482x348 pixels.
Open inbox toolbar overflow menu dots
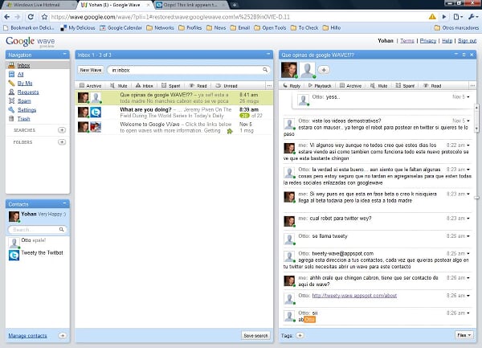[x=269, y=86]
